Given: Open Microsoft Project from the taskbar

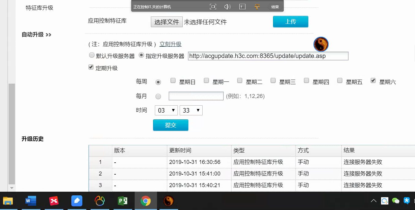Looking at the screenshot, I should [x=123, y=201].
